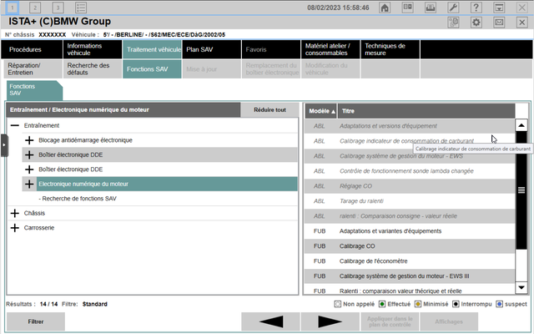The image size is (534, 334).
Task: Open the question mark help icon
Action: click(476, 8)
